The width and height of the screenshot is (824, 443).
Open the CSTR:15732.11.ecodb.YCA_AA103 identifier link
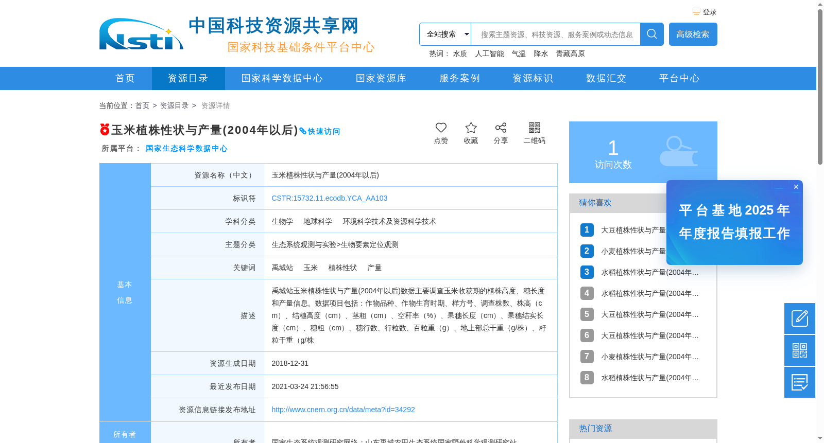pyautogui.click(x=330, y=198)
